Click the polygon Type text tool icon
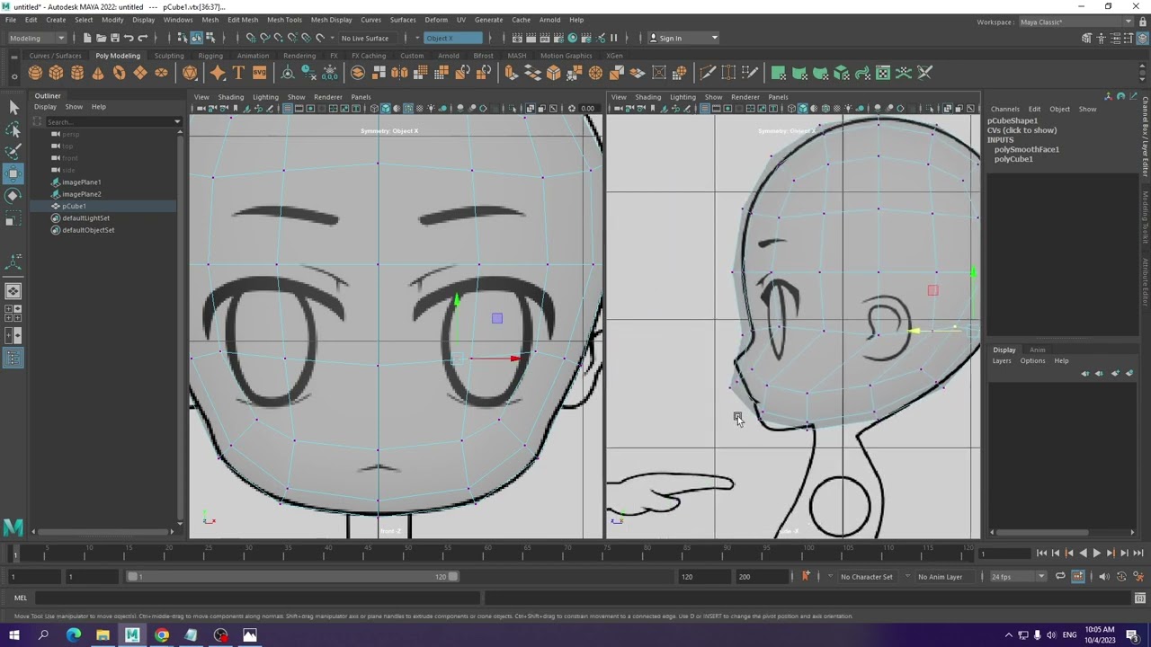This screenshot has width=1151, height=647. 238,73
